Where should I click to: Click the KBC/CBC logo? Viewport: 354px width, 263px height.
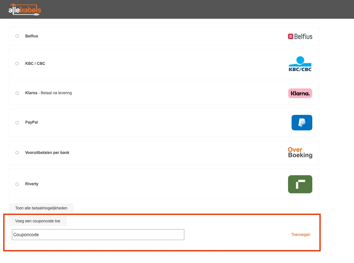pyautogui.click(x=300, y=64)
